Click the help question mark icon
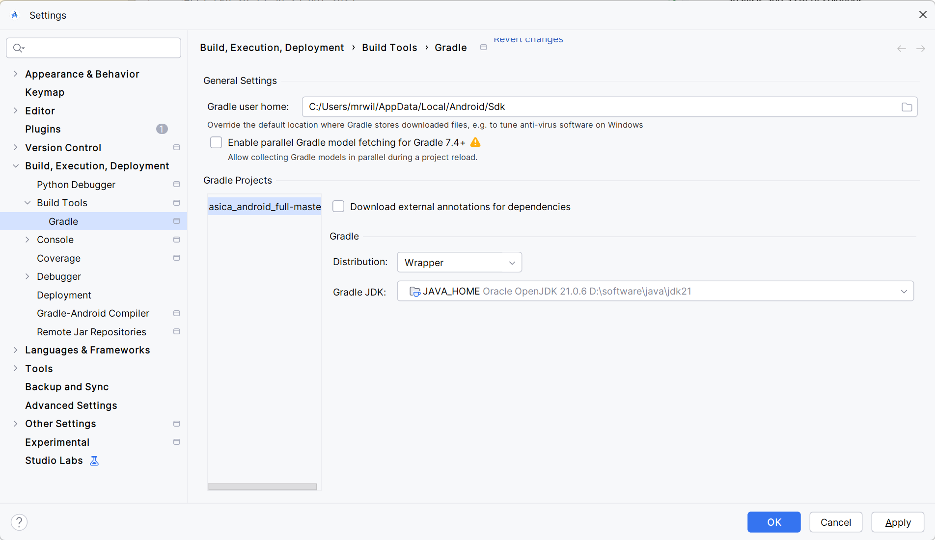 19,522
